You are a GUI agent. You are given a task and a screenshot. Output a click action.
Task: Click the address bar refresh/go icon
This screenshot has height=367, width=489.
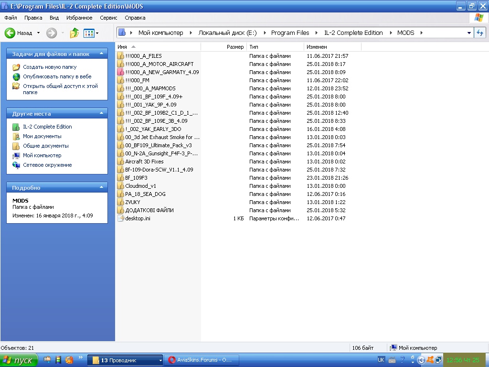(479, 33)
